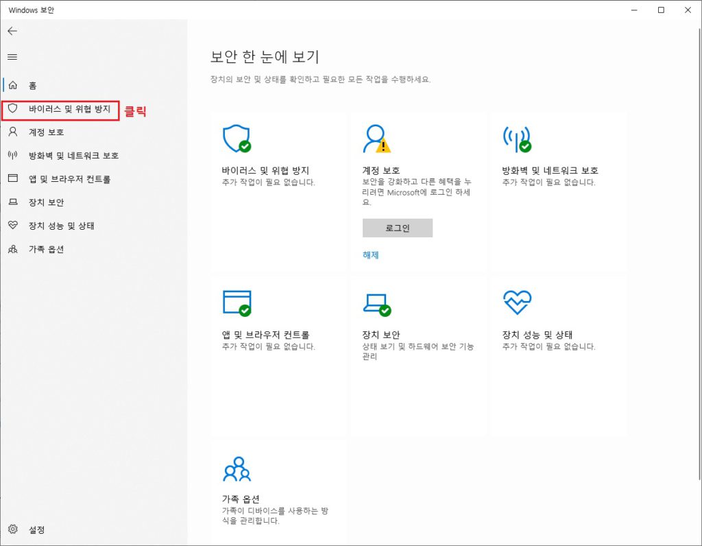702x546 pixels.
Task: Open the 계정 보호 tile title
Action: pos(381,170)
